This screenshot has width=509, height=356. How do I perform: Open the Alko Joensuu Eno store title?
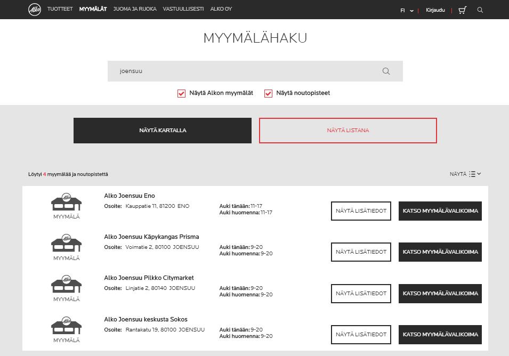click(130, 196)
